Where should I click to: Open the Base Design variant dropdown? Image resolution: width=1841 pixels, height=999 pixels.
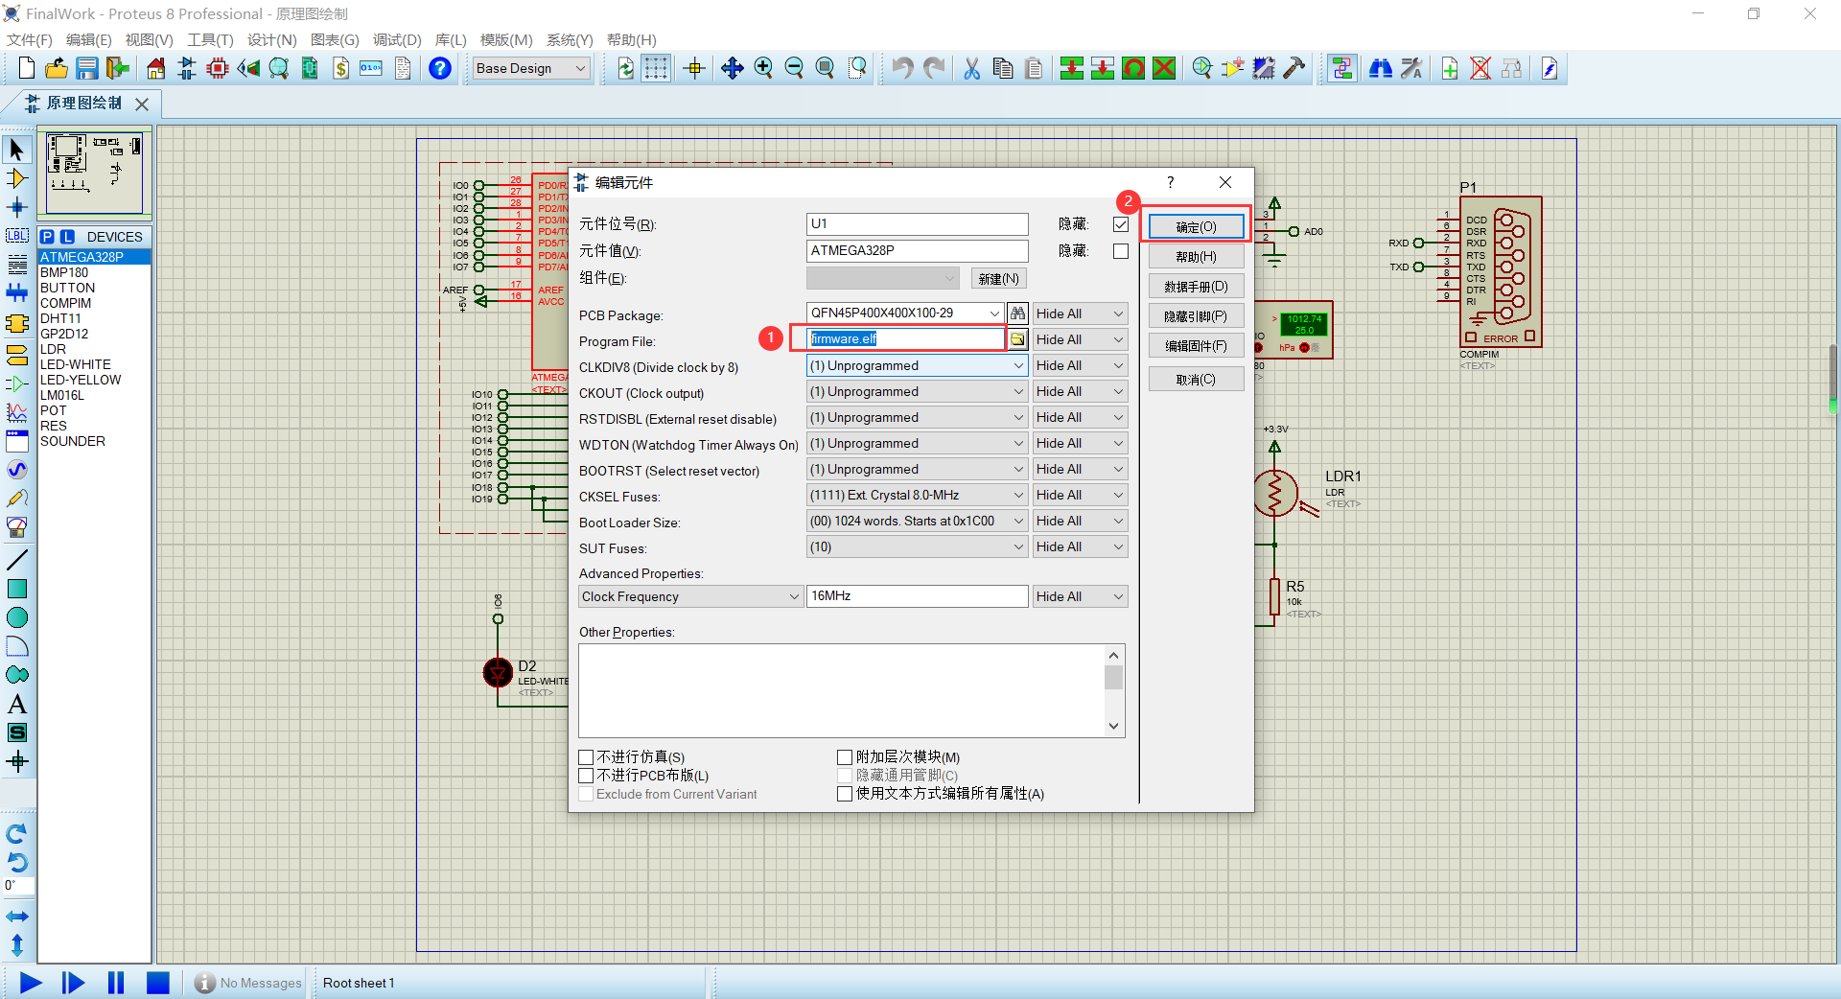pyautogui.click(x=531, y=68)
